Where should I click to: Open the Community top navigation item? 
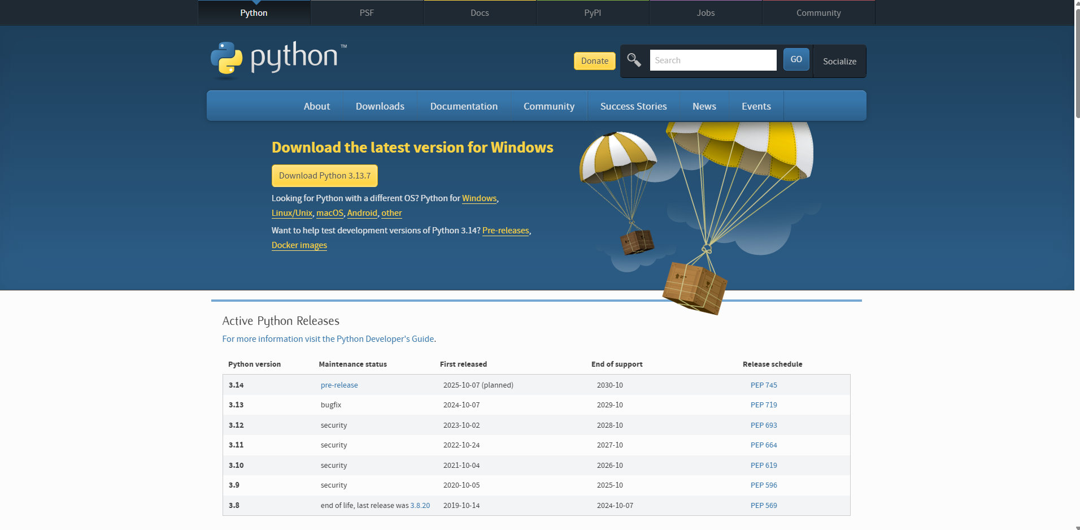pos(818,12)
